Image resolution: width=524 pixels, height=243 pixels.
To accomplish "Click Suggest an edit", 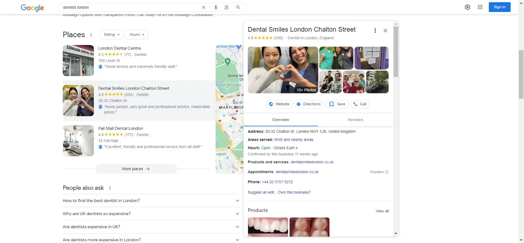I will point(261,193).
